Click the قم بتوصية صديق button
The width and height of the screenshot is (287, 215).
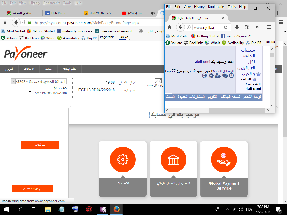click(x=32, y=188)
